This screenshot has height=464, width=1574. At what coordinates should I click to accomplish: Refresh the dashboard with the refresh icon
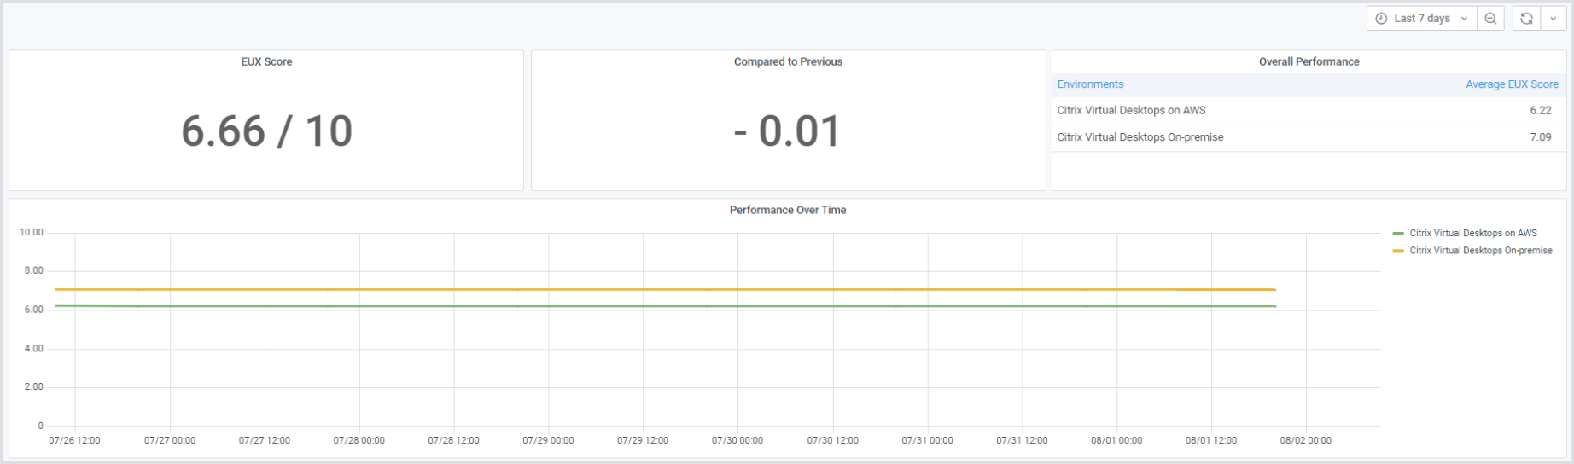[1526, 19]
